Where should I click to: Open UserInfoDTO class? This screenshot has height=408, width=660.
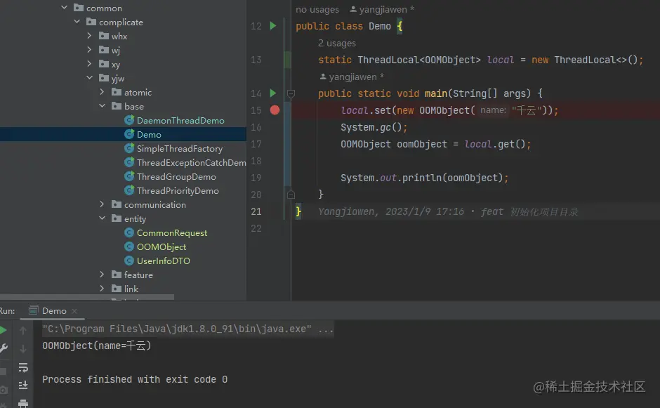[164, 261]
